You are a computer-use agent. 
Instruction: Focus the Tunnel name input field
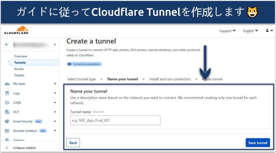pos(115,120)
